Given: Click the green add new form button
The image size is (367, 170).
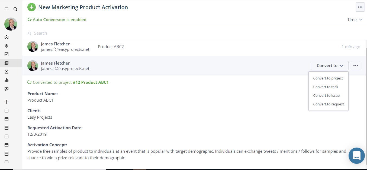Looking at the screenshot, I should [x=31, y=7].
